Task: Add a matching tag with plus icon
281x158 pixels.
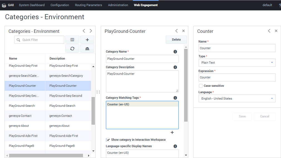Action: coord(172,132)
